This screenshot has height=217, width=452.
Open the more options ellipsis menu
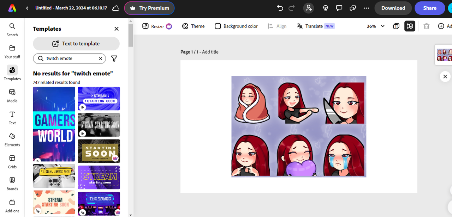(x=366, y=8)
